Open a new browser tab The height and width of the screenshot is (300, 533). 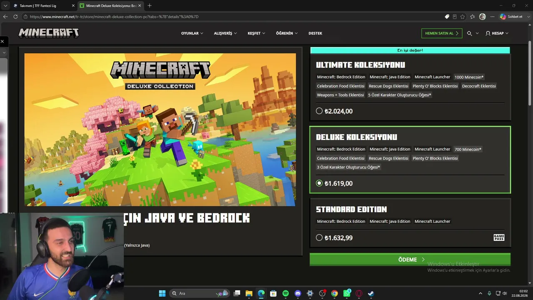coord(149,5)
